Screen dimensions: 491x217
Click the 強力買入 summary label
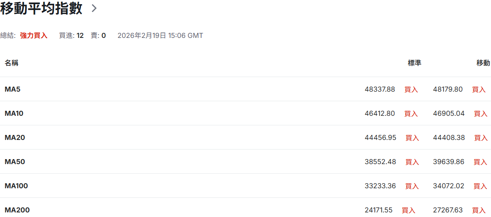click(x=34, y=35)
